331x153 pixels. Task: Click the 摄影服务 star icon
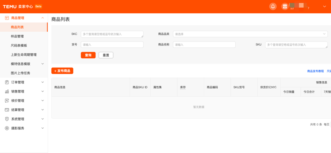pos(7,128)
